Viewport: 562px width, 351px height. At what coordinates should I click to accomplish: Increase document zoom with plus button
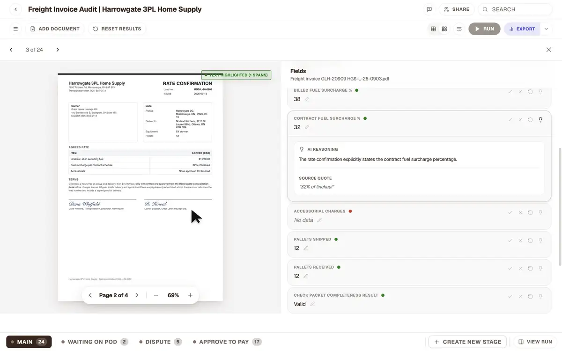190,295
